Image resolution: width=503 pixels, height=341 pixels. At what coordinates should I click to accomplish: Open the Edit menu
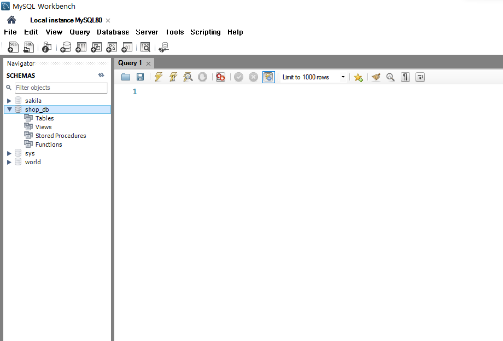point(31,32)
